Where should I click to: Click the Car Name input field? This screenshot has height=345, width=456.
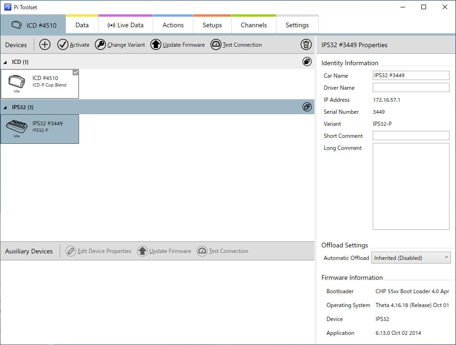pos(411,75)
